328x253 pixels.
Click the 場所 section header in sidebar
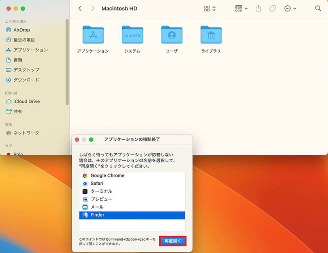point(9,124)
